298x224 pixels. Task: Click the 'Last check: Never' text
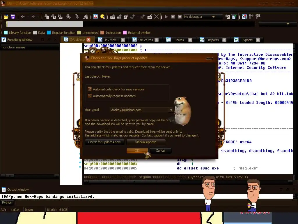[x=97, y=76]
